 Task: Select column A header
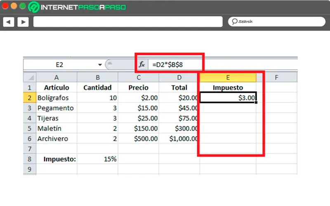[x=57, y=77]
